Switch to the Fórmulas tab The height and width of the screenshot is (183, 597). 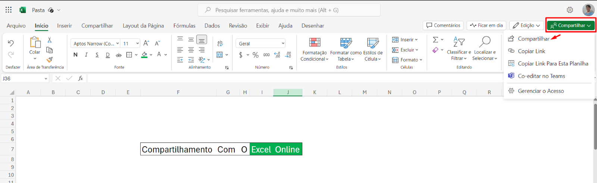click(184, 26)
